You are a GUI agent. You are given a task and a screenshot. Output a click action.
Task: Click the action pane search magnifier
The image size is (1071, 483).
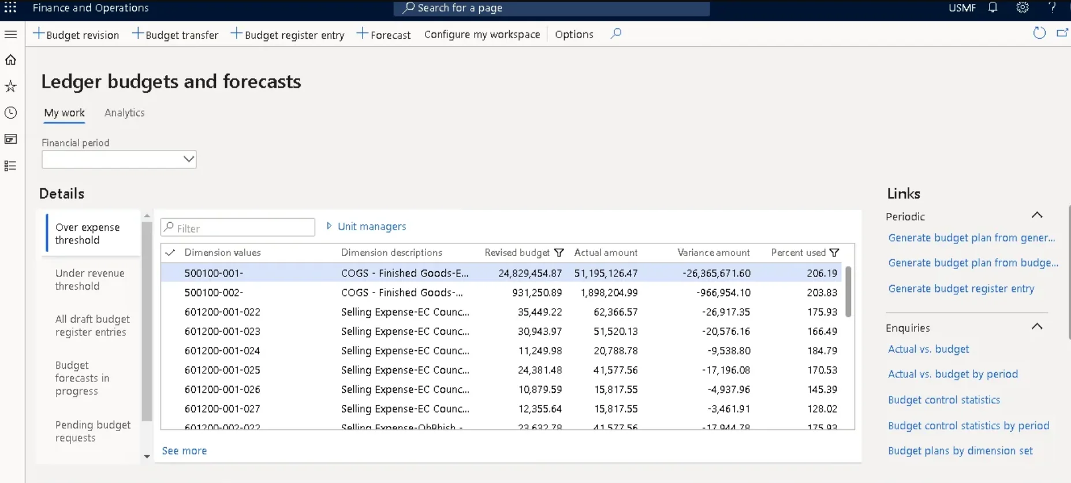[x=616, y=33]
